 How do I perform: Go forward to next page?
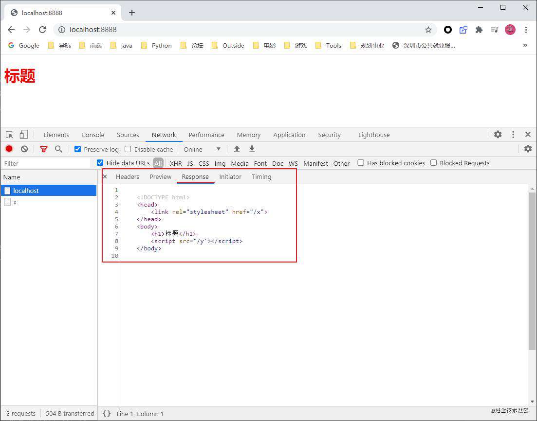click(27, 30)
